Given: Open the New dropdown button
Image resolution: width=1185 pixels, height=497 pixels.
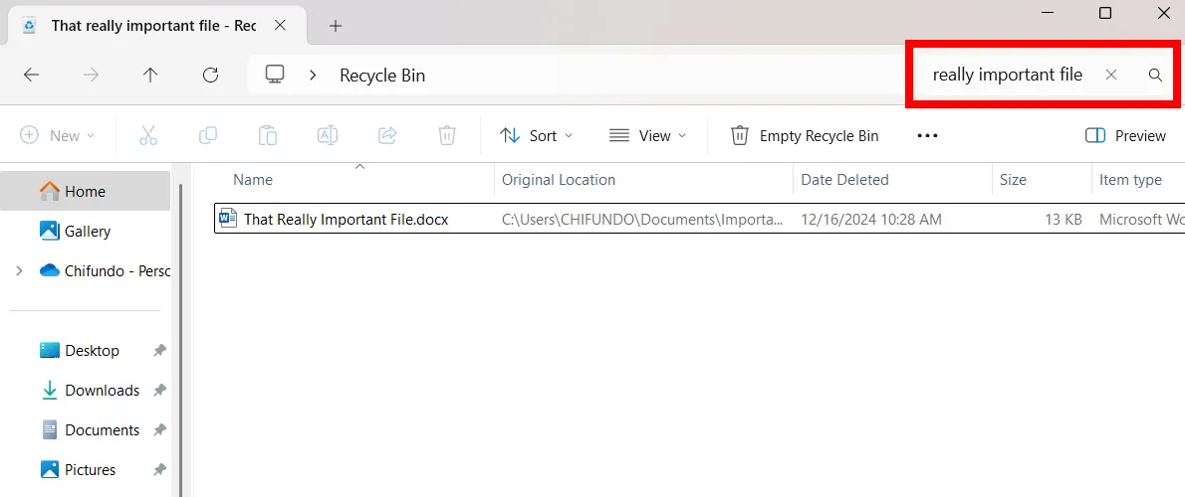Looking at the screenshot, I should tap(58, 136).
